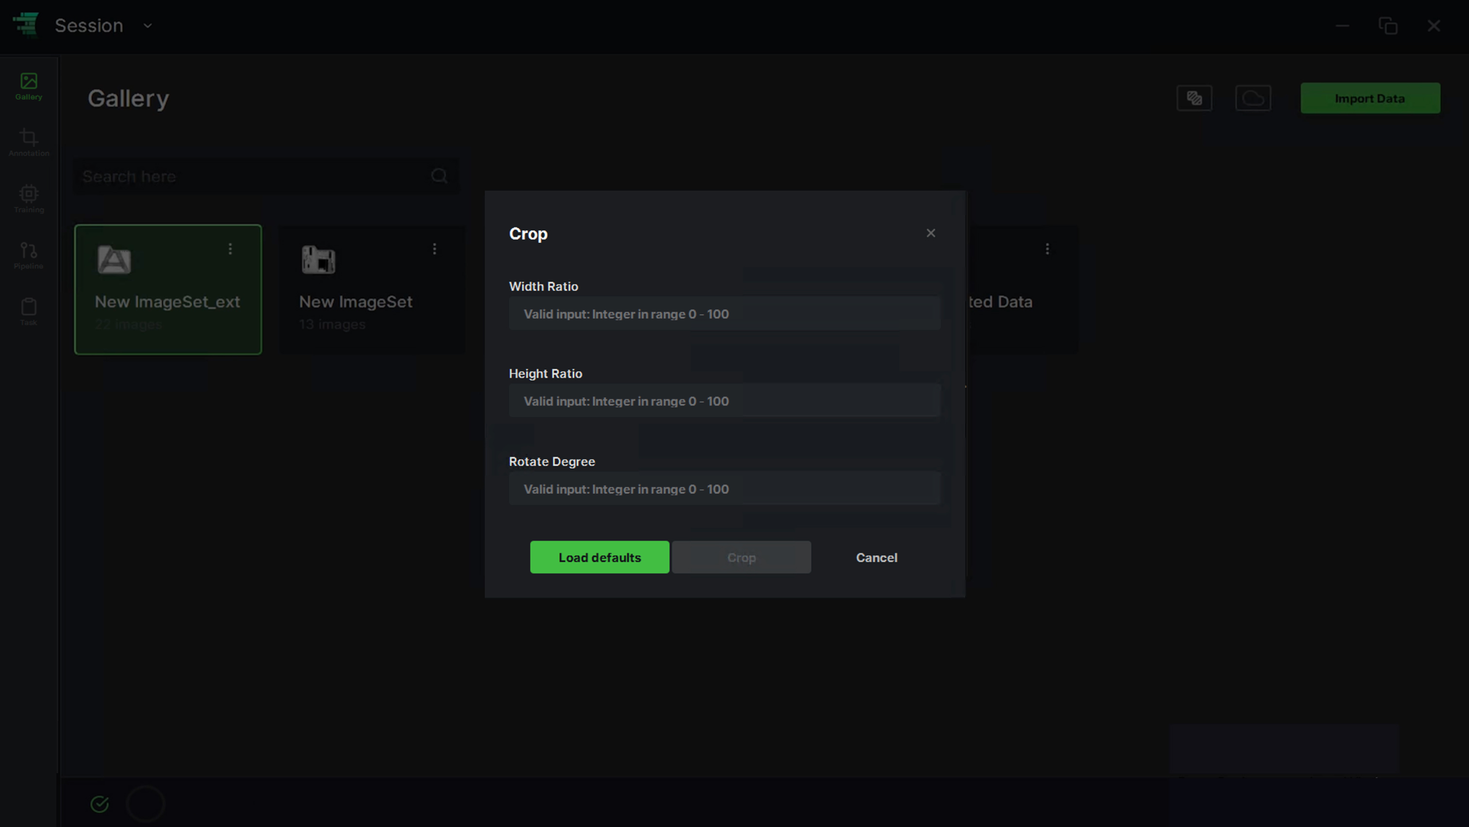Select the New ImageSet folder icon
Screen dimensions: 1469x827
(x=318, y=259)
